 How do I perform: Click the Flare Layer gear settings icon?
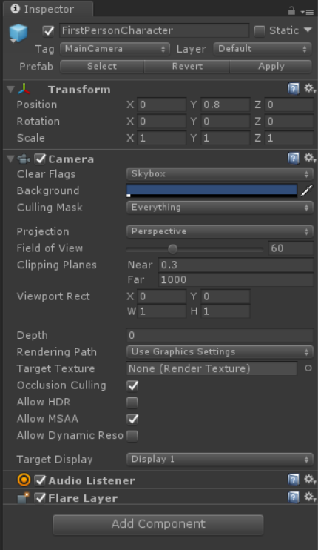[310, 497]
